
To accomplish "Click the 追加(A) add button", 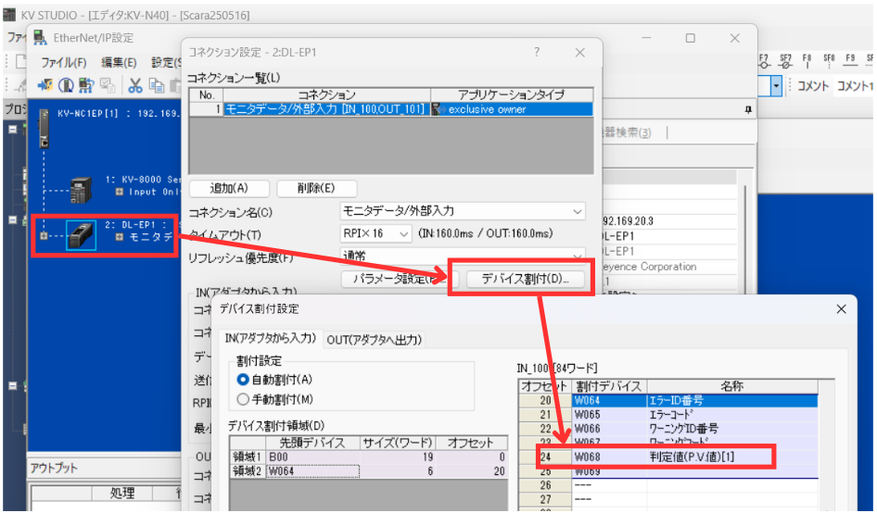I will [229, 188].
